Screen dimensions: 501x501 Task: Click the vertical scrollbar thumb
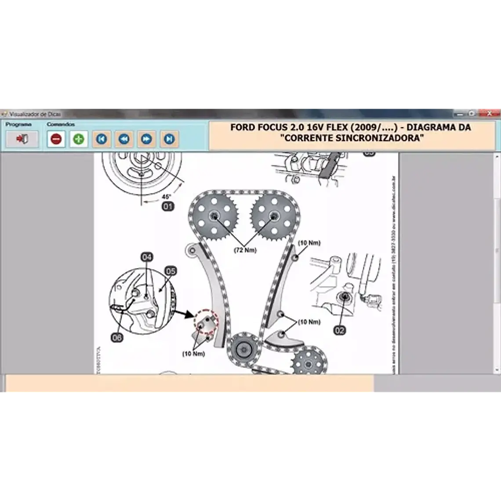point(497,251)
